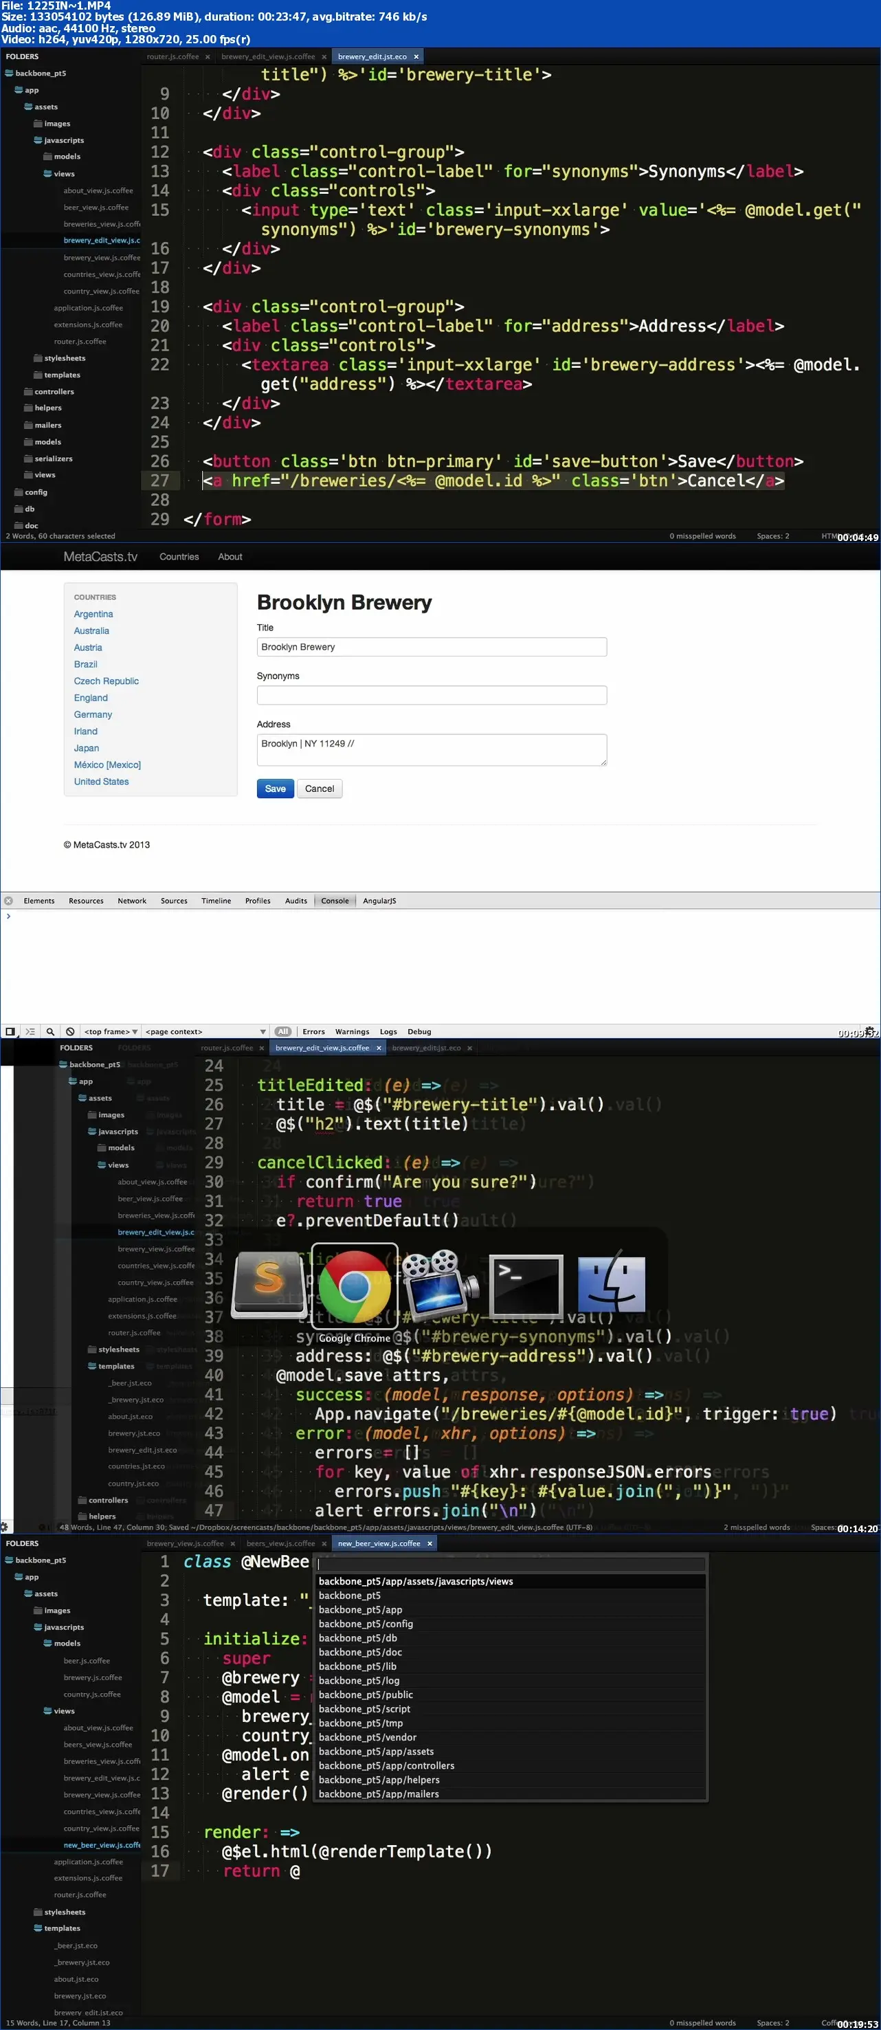This screenshot has height=2030, width=881.
Task: Open the United States country link
Action: [101, 782]
